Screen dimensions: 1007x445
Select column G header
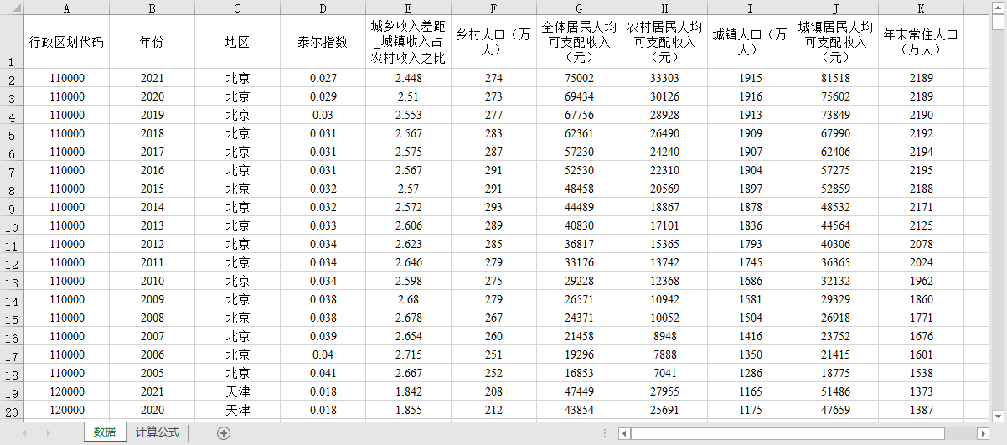(579, 8)
